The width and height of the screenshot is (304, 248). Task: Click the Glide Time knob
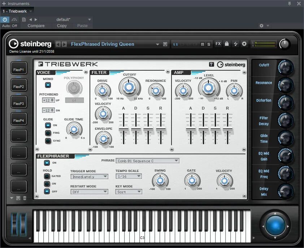point(74,129)
